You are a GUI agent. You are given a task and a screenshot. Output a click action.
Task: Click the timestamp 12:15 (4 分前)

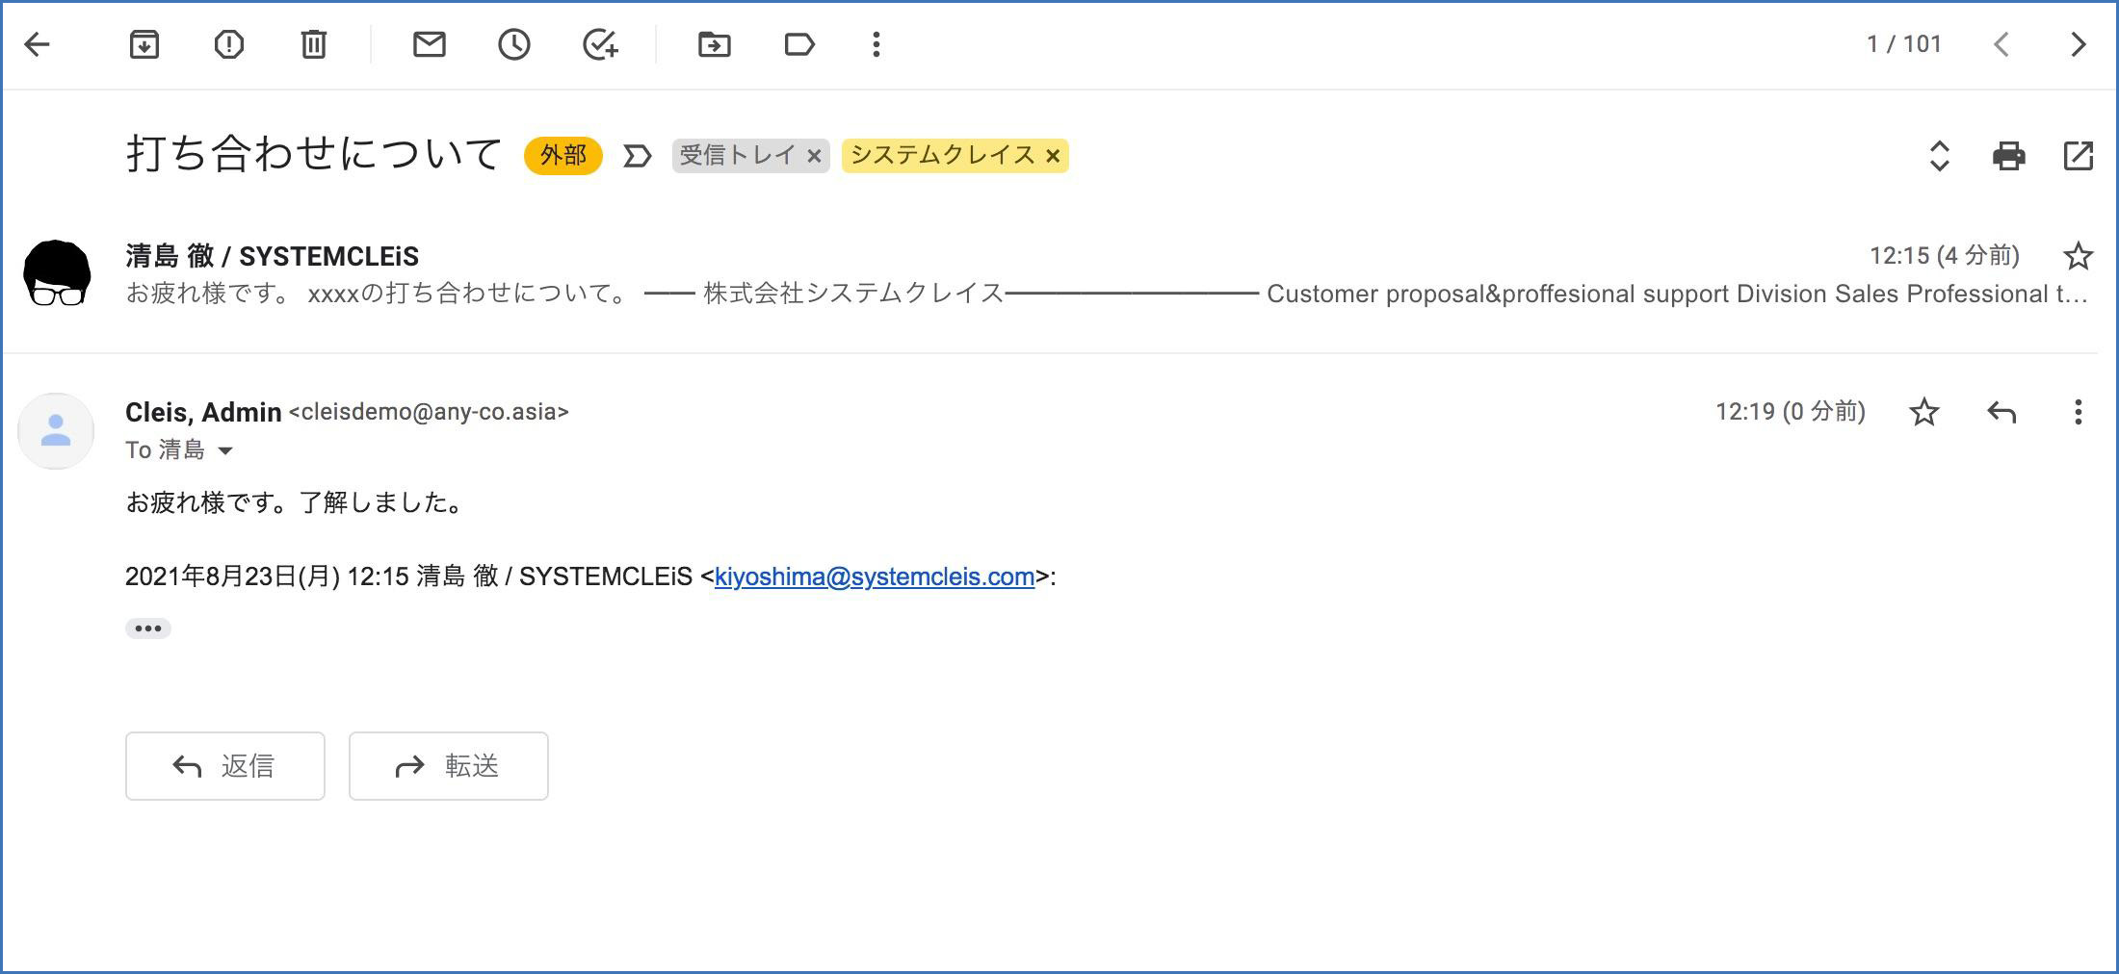pyautogui.click(x=1945, y=256)
